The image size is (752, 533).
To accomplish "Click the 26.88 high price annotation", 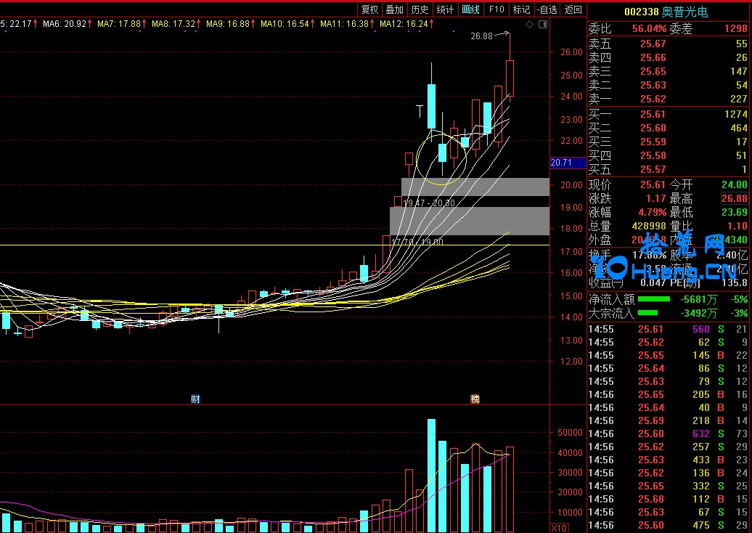I will (x=481, y=36).
